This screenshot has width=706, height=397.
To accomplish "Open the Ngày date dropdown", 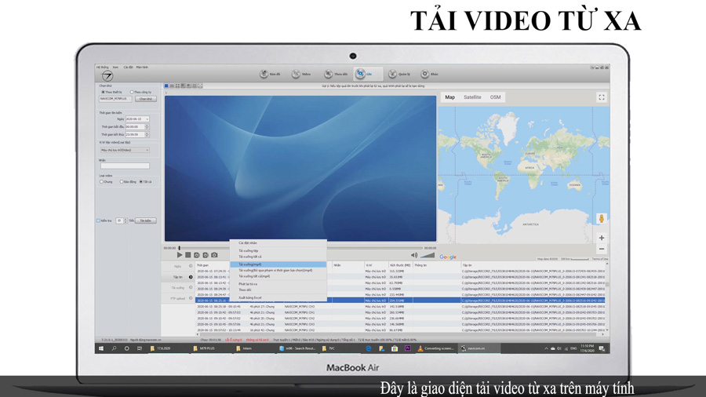I will click(147, 119).
